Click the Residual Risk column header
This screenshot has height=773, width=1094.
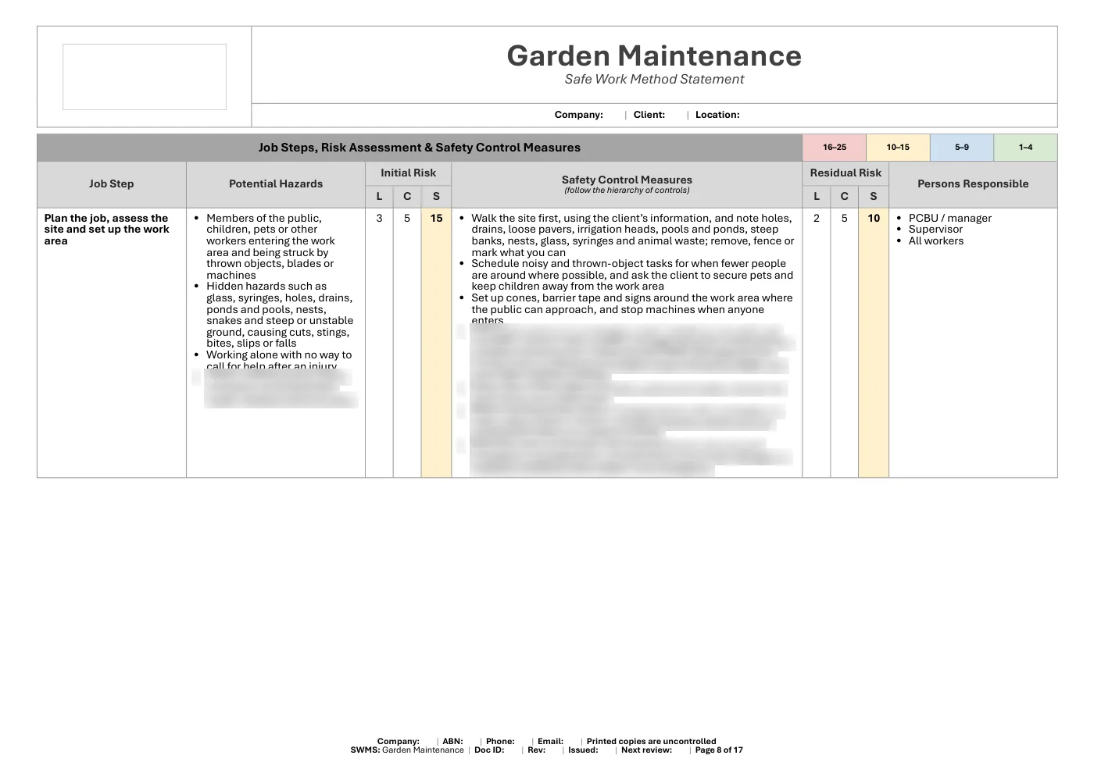(x=846, y=173)
